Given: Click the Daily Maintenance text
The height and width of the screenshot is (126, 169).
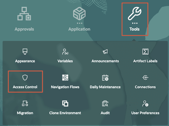Looking at the screenshot, I should click(x=105, y=87).
